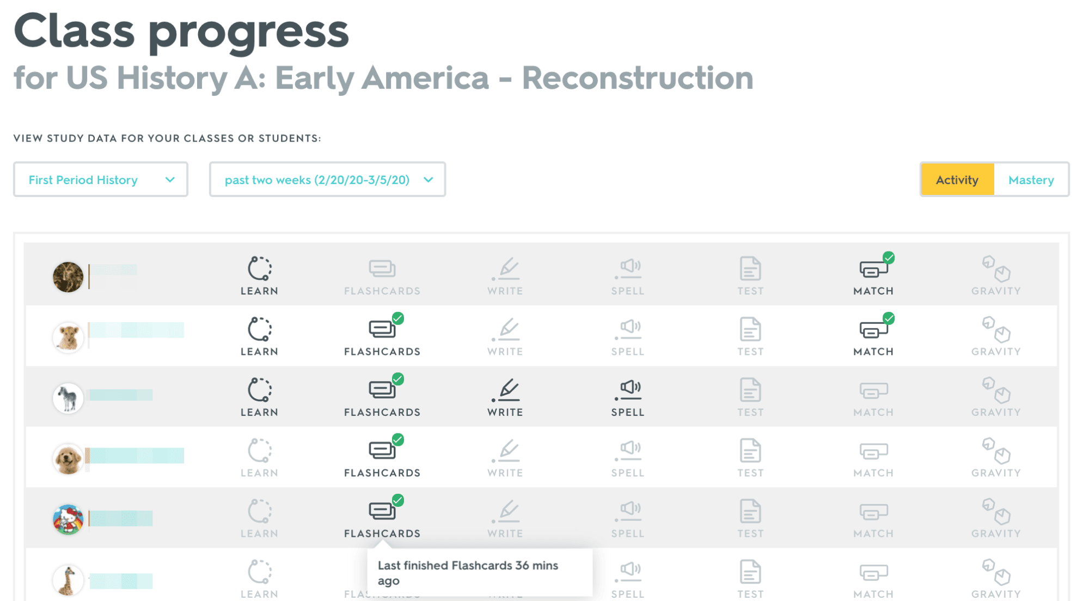
Task: Switch to the Activity view toggle
Action: click(957, 180)
